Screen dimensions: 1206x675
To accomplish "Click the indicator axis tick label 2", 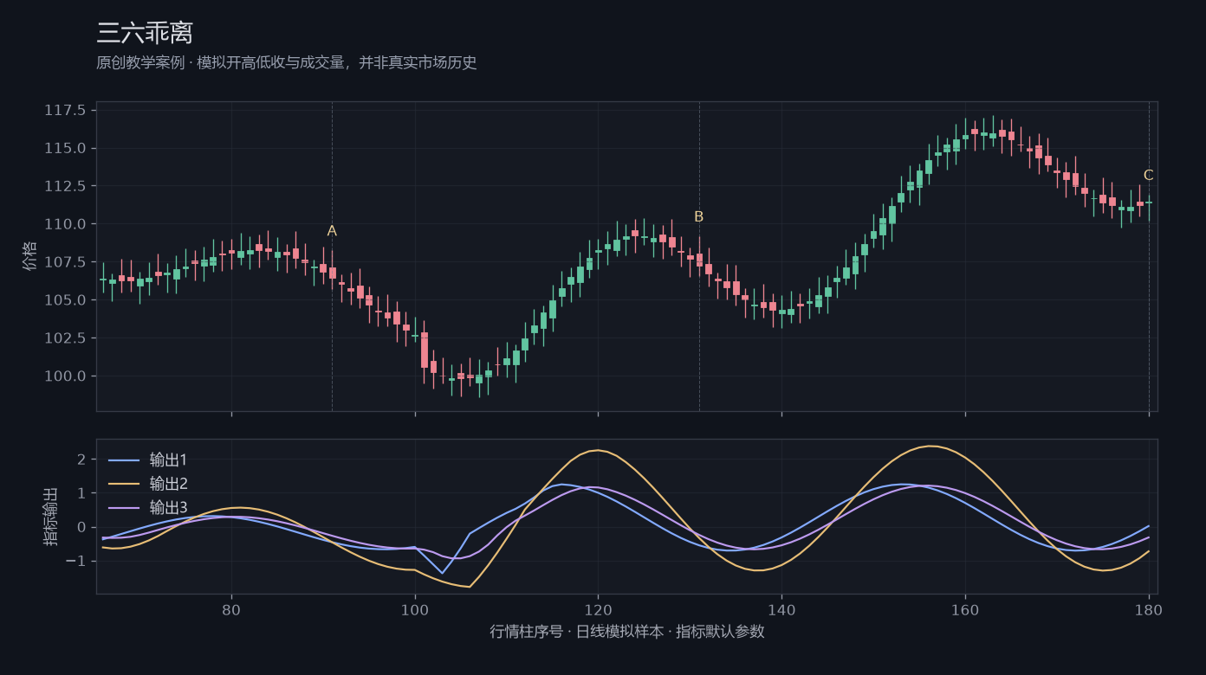I will [x=81, y=460].
